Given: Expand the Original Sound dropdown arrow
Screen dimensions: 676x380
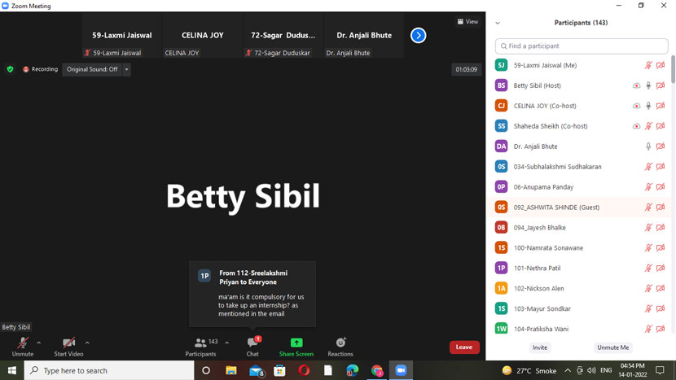Looking at the screenshot, I should 127,69.
